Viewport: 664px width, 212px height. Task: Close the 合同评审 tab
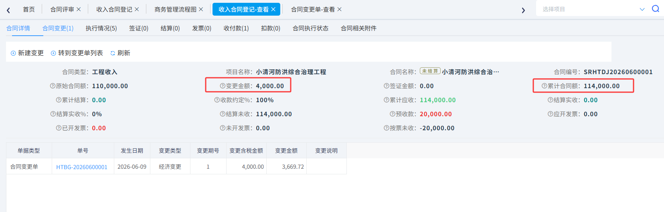coord(79,9)
